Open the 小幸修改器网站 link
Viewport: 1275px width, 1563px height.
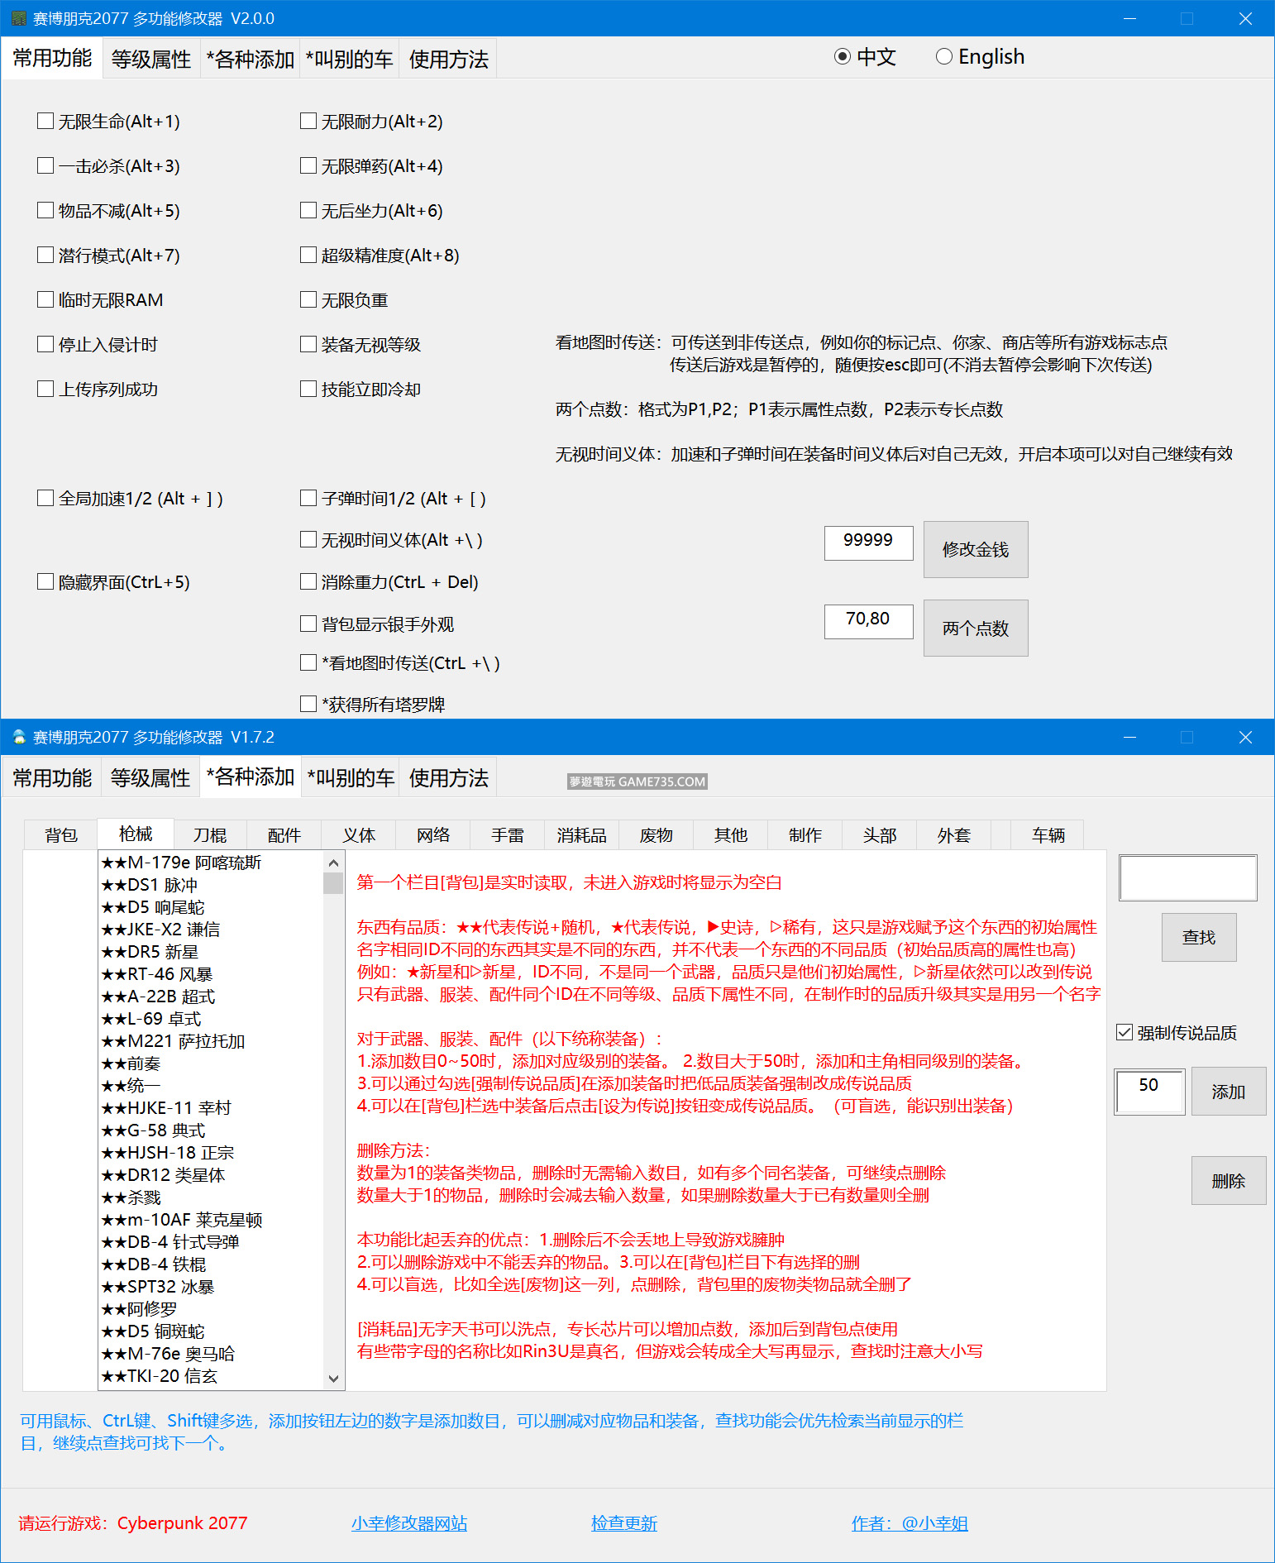409,1523
